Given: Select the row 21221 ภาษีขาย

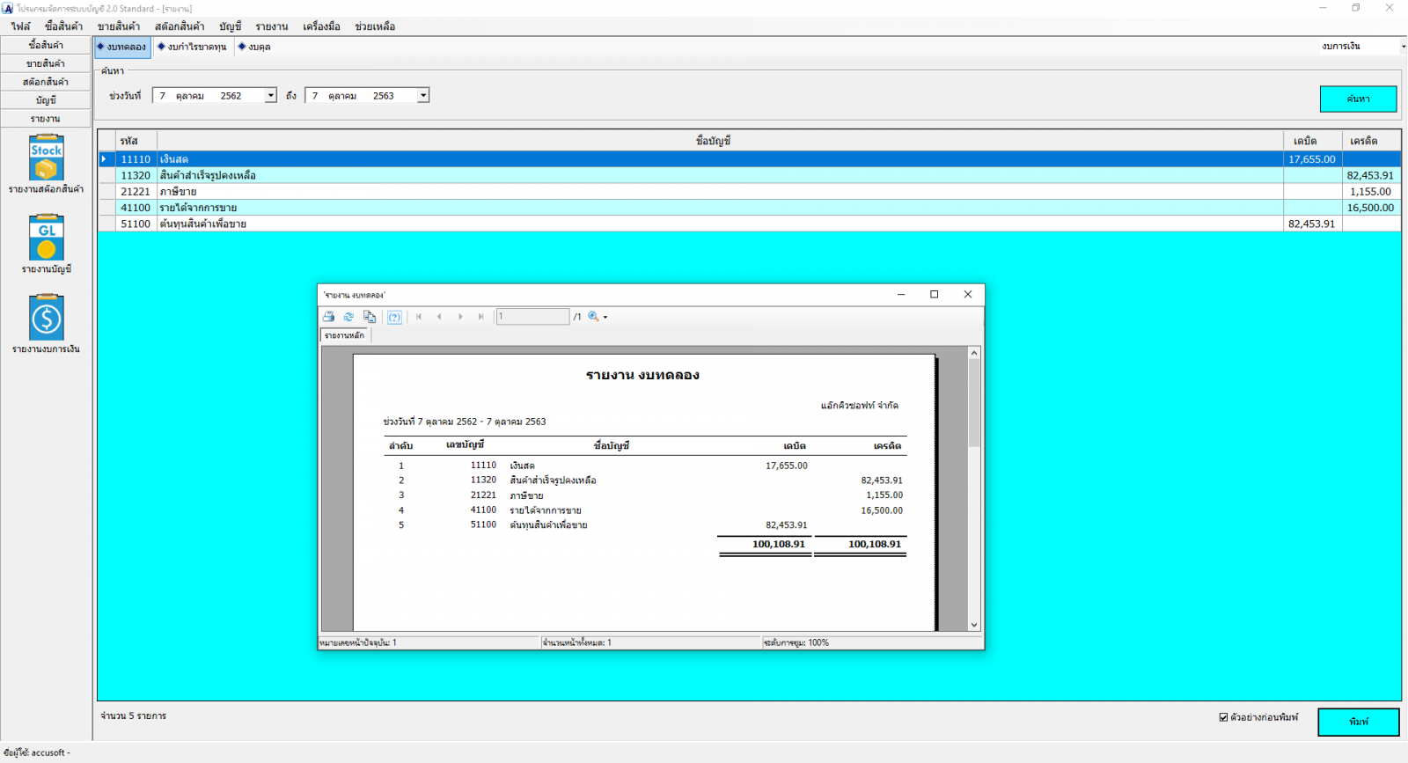Looking at the screenshot, I should pos(749,191).
